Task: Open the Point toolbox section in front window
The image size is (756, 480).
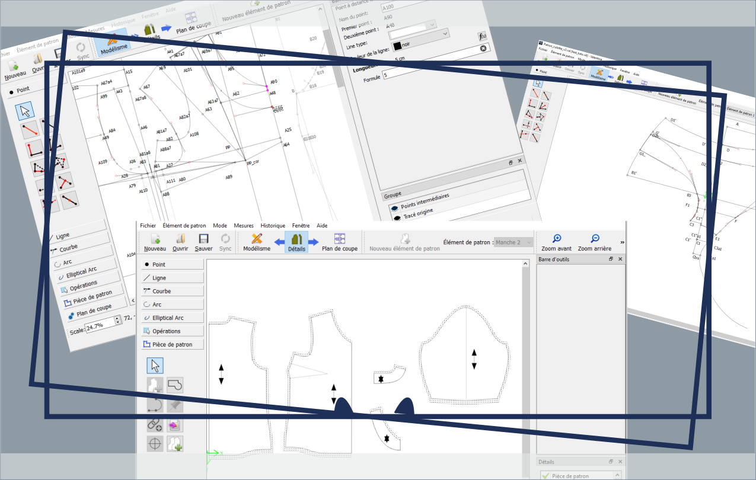Action: (173, 265)
